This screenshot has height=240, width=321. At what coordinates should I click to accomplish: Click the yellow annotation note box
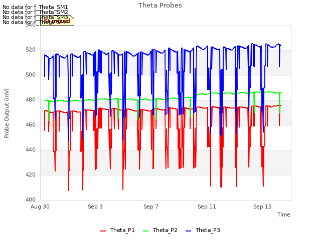click(57, 20)
